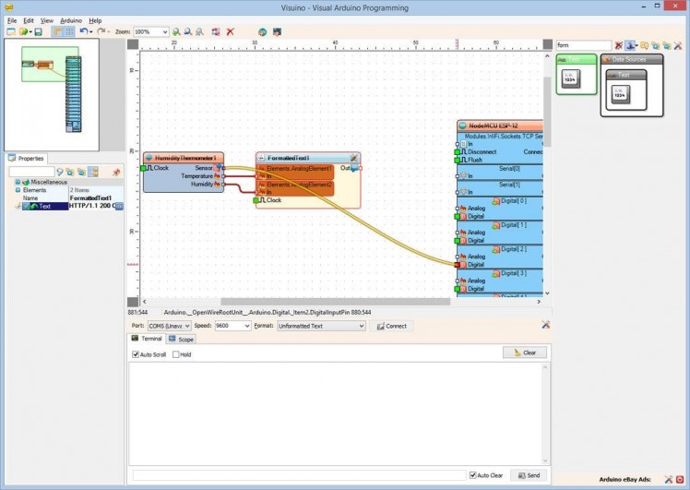Click the red X delete icon in toolbar
This screenshot has width=690, height=490.
(230, 31)
